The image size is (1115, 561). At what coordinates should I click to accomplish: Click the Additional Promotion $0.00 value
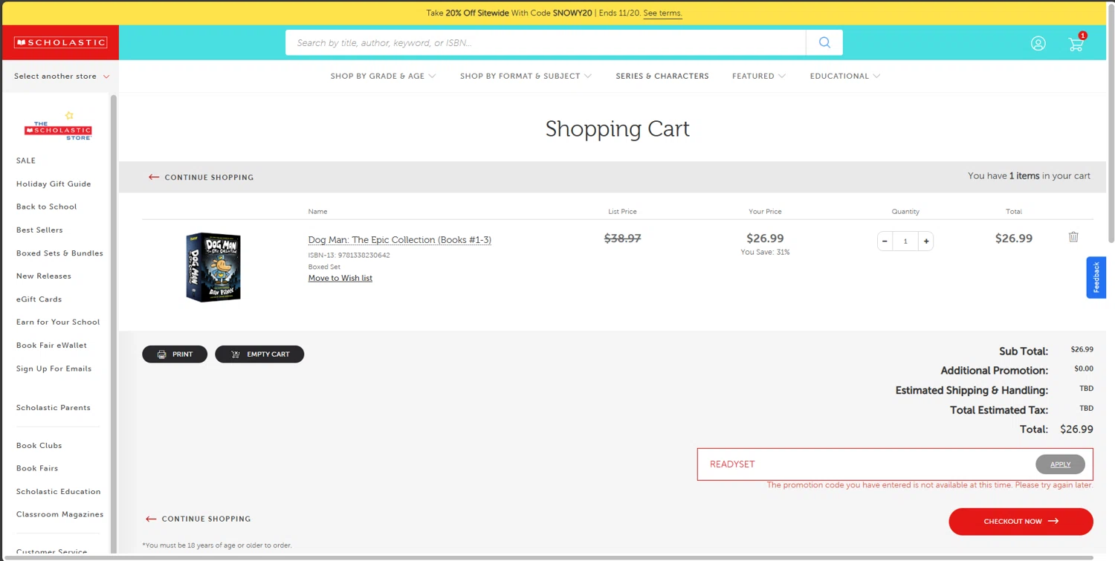(x=1084, y=369)
